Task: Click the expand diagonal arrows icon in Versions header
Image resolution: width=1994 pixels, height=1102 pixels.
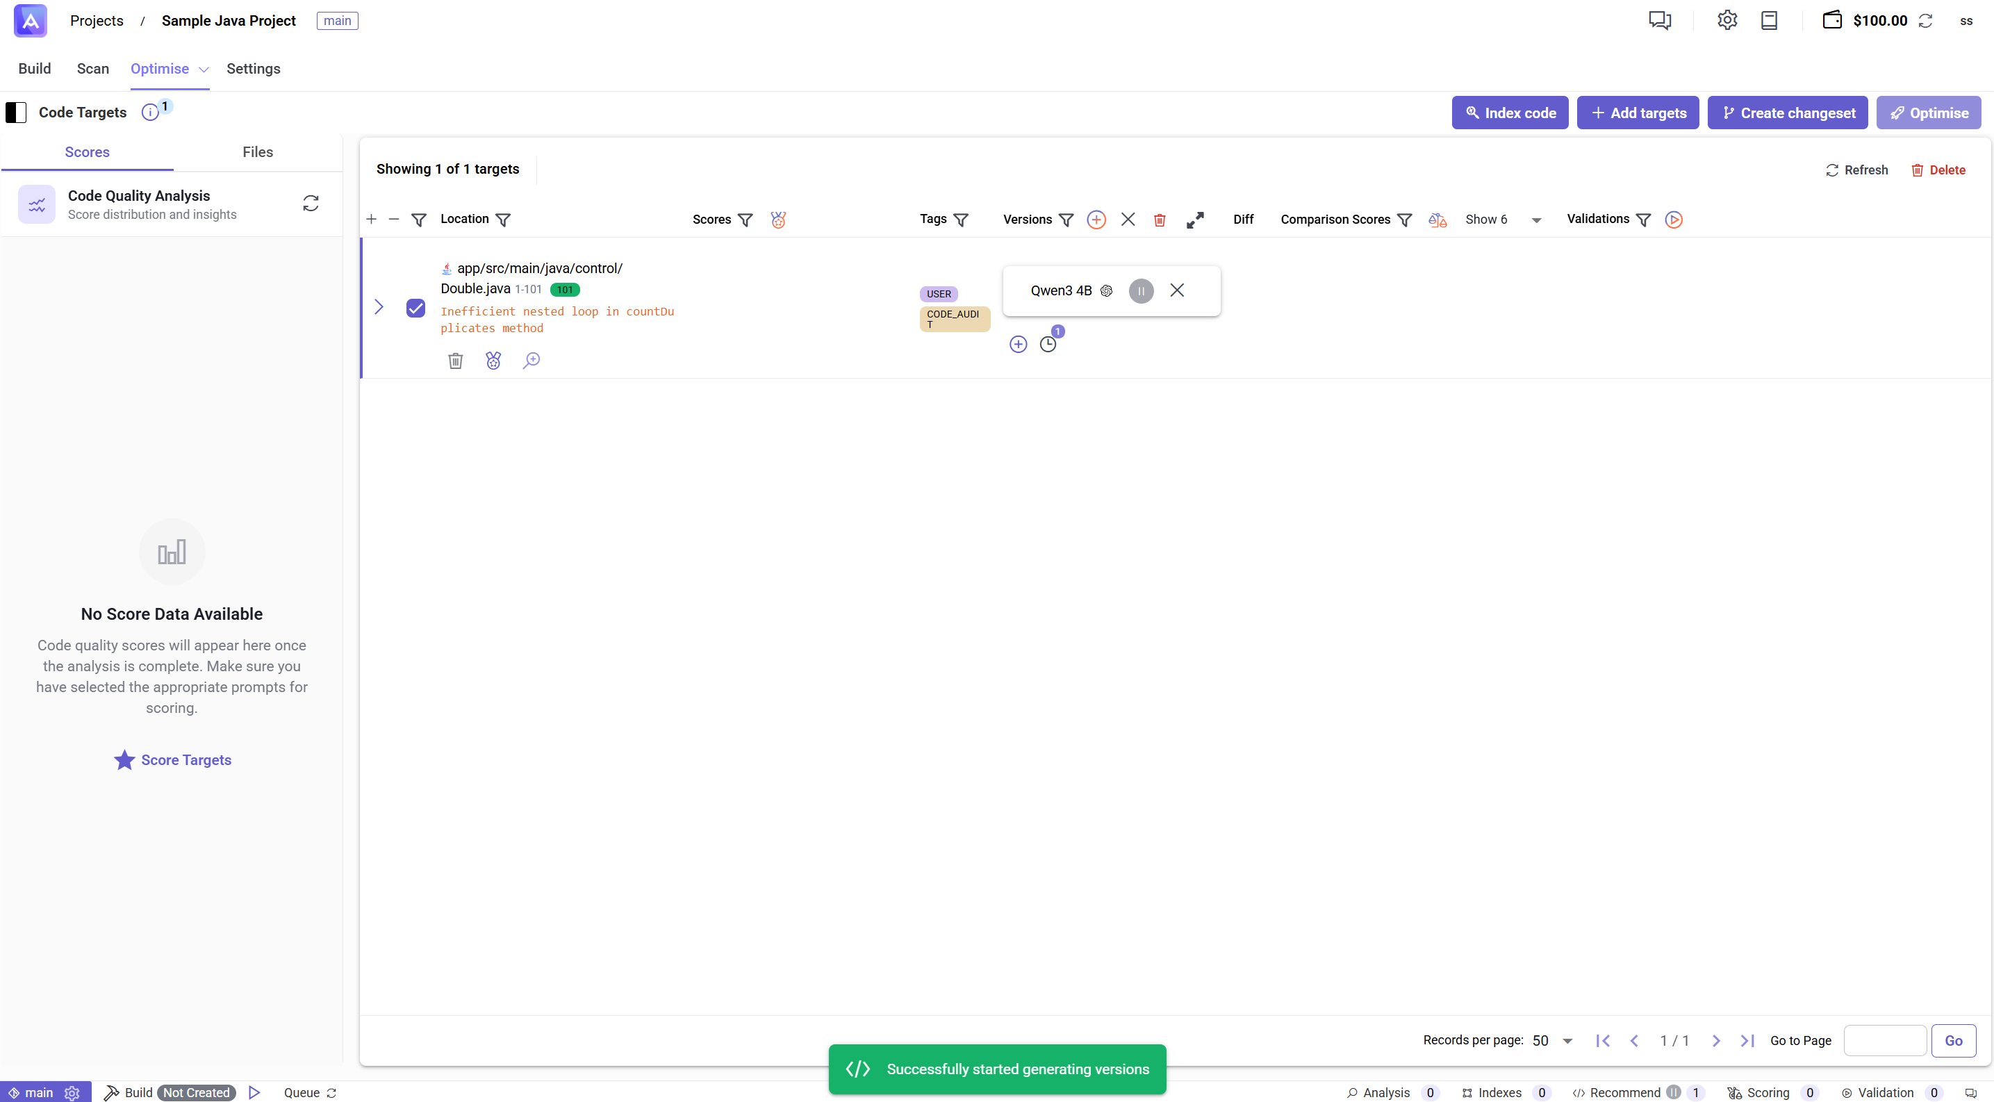Action: (x=1194, y=220)
